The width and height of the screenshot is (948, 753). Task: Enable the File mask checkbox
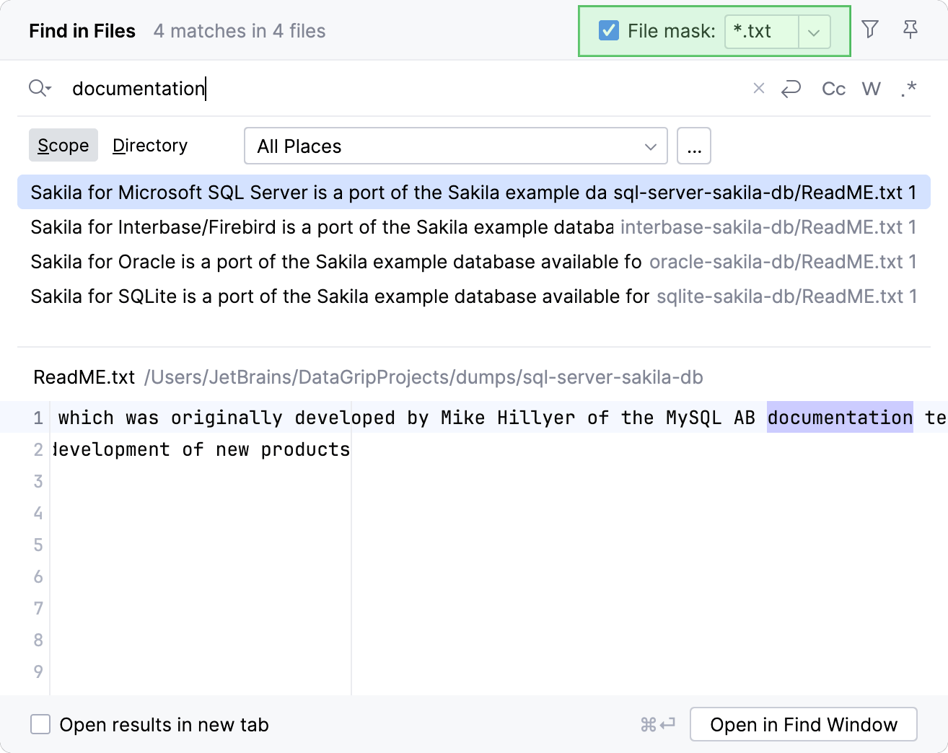[x=608, y=30]
